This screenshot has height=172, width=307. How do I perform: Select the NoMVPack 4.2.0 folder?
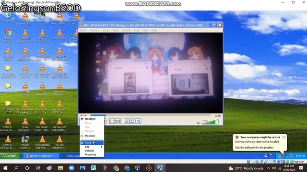[x=8, y=107]
